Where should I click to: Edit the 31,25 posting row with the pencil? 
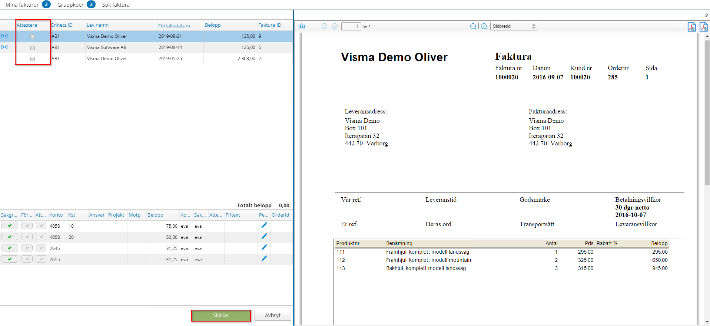click(264, 247)
